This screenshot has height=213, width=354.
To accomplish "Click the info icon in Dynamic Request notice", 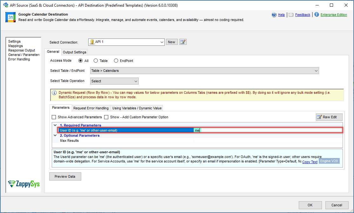I will pyautogui.click(x=55, y=93).
